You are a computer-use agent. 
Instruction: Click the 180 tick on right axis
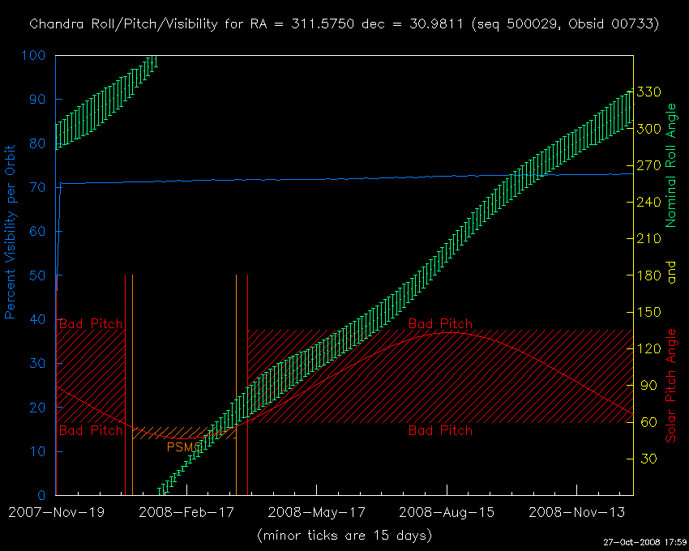(x=649, y=275)
